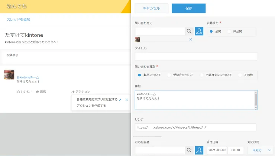Click the たすけてkintone thread title

click(24, 35)
